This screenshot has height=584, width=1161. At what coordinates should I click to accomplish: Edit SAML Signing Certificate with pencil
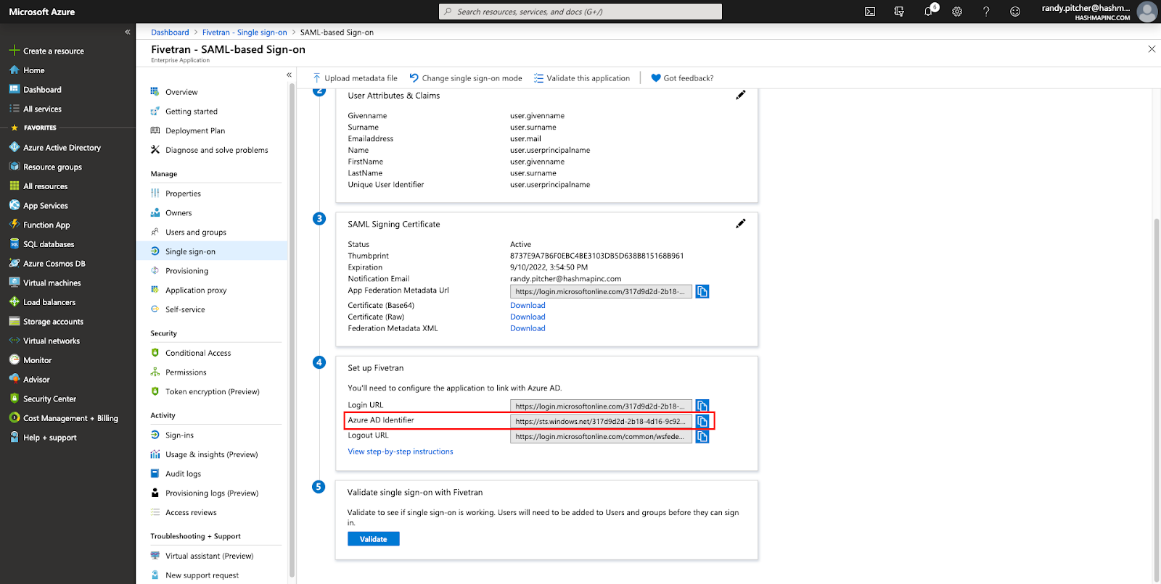tap(740, 224)
